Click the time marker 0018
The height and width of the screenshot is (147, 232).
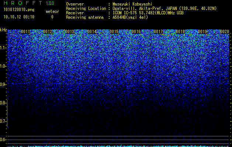point(180,32)
